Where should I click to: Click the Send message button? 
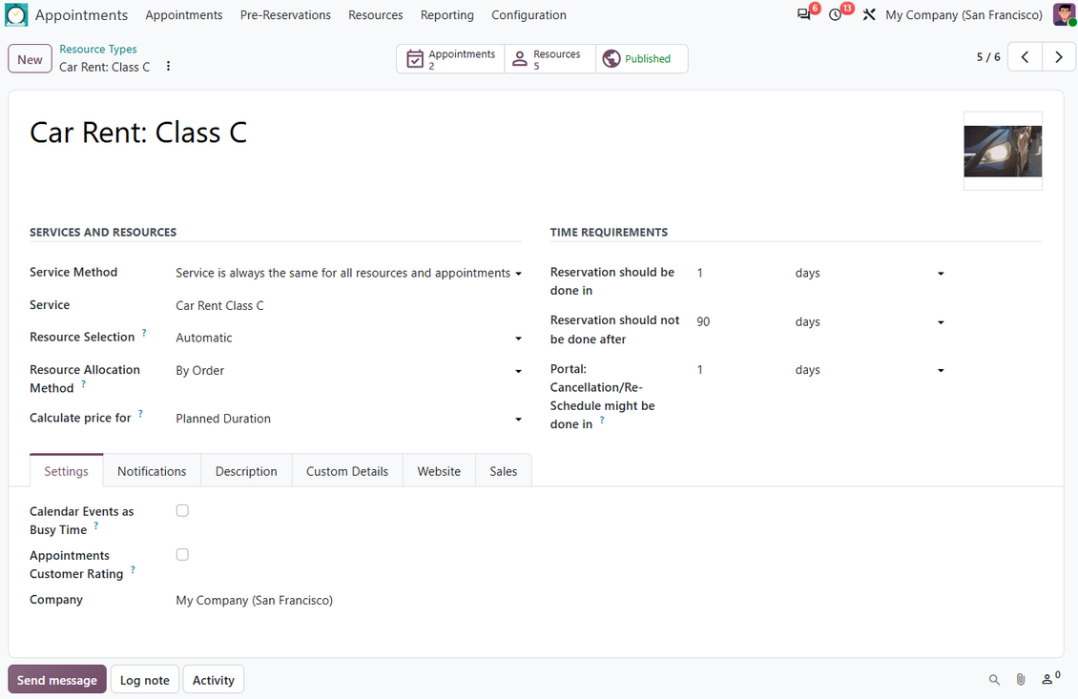click(x=57, y=680)
